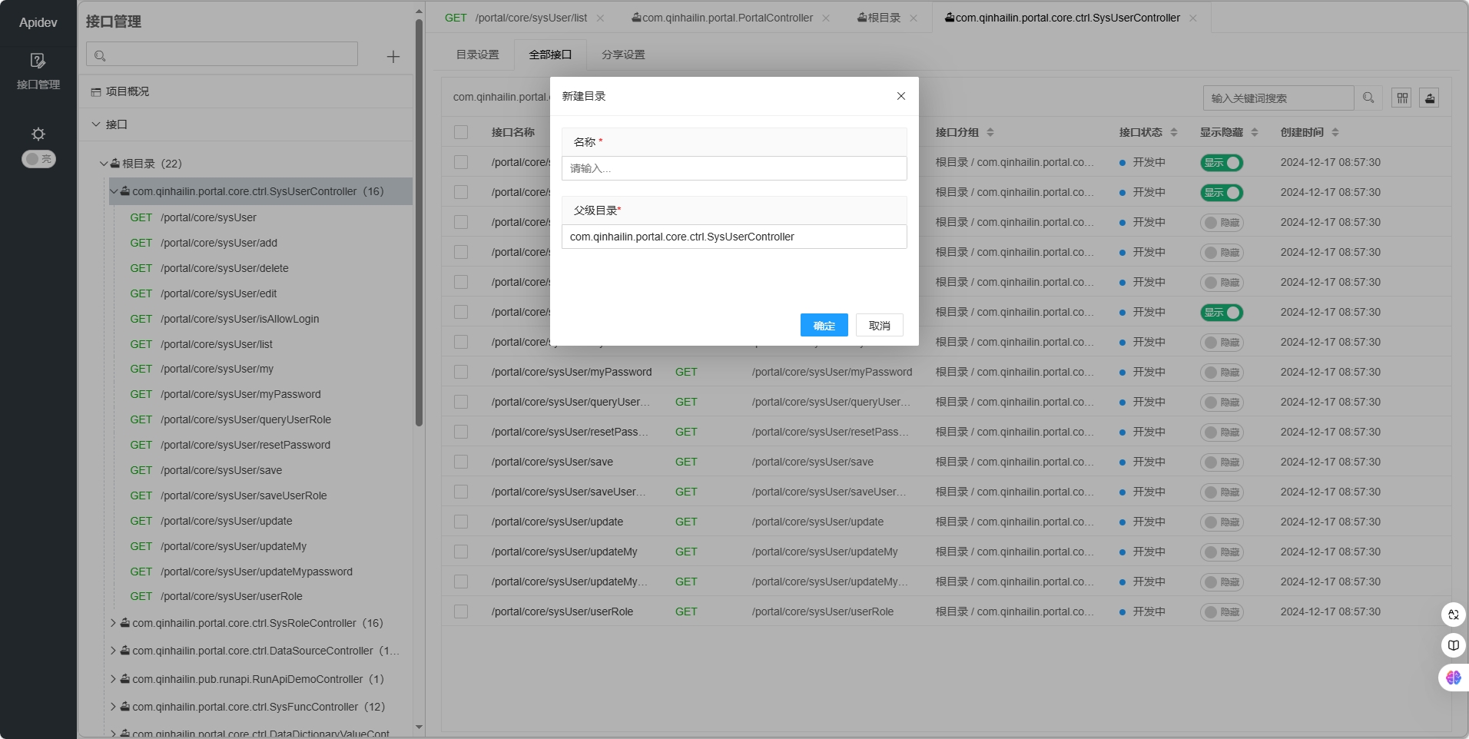Click the colorful brain floating icon
This screenshot has height=739, width=1469.
click(1453, 678)
